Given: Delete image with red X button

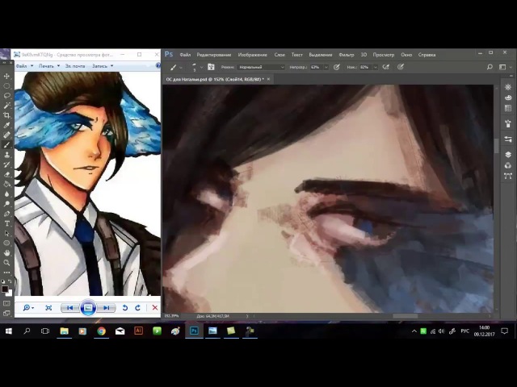Looking at the screenshot, I should coord(155,308).
